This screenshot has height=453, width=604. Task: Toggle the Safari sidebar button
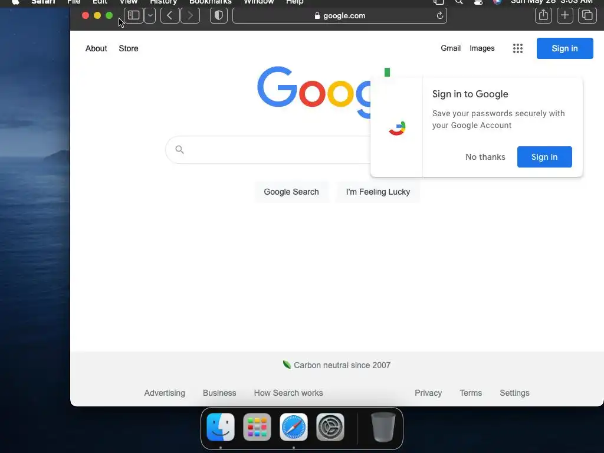tap(134, 16)
